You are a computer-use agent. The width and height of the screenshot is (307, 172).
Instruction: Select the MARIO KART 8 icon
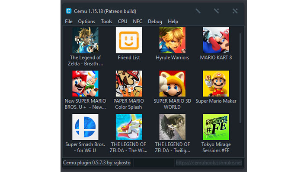pyautogui.click(x=216, y=40)
